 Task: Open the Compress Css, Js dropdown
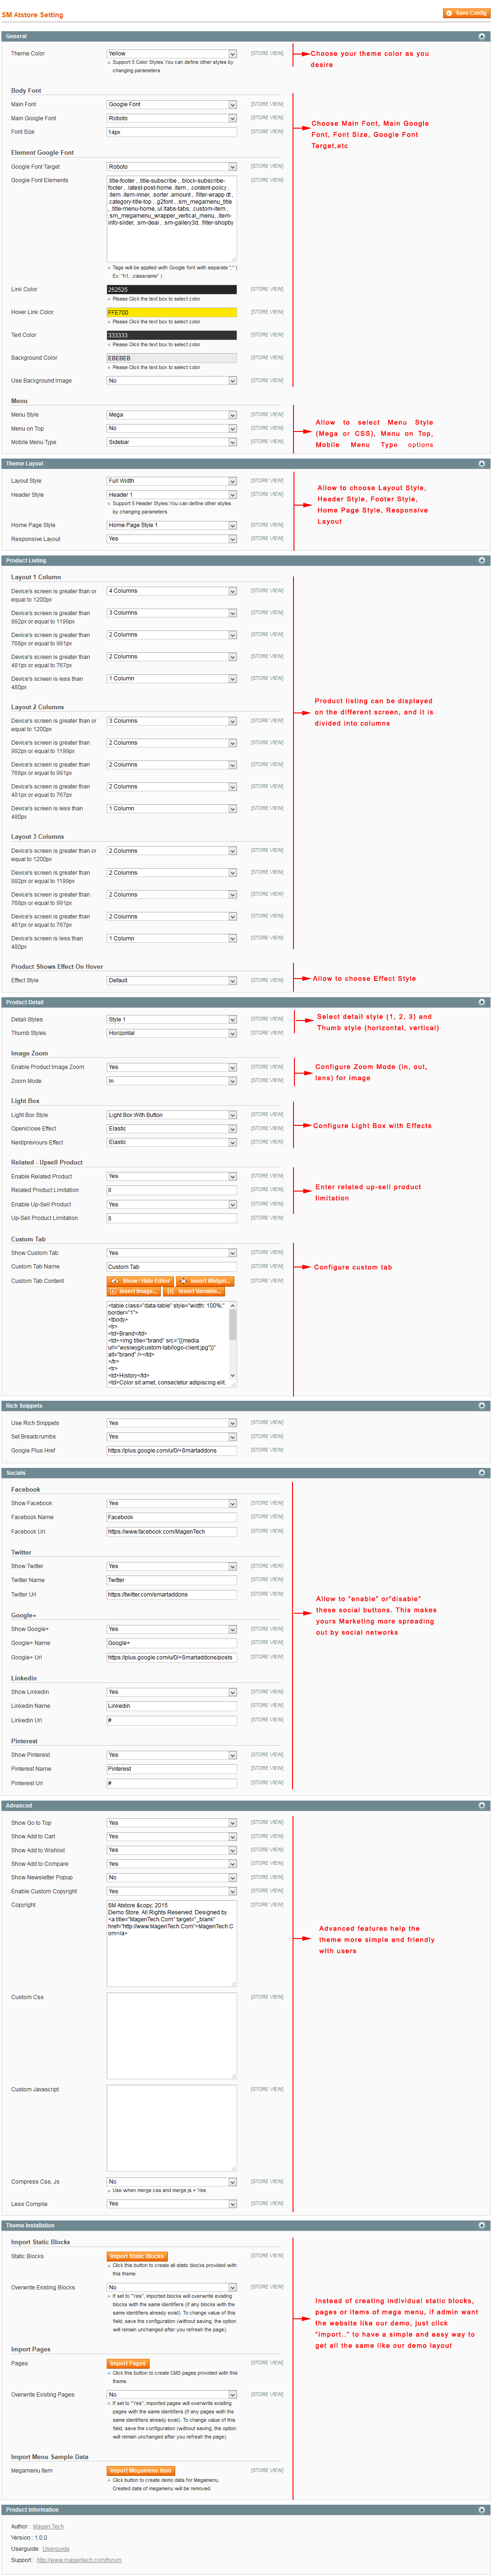[x=172, y=2182]
